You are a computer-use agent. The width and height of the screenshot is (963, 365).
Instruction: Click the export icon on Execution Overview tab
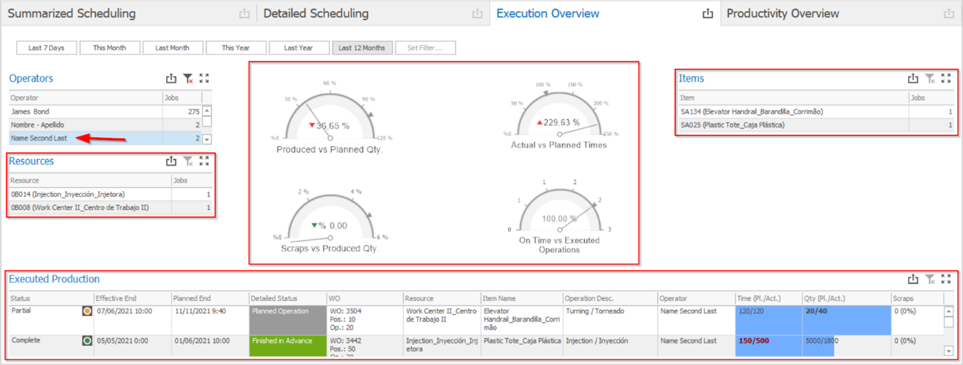pos(707,14)
